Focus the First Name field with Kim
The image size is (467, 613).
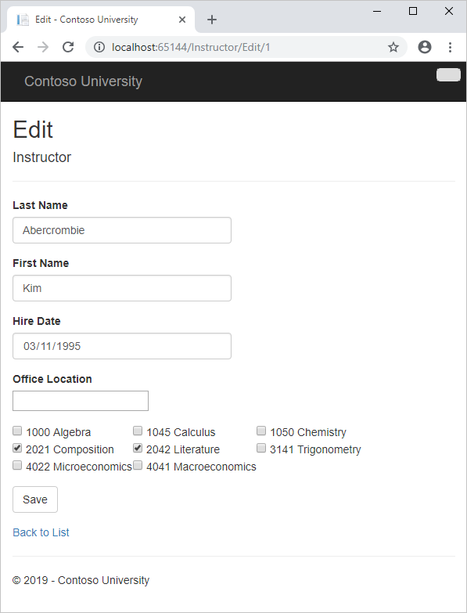[122, 288]
